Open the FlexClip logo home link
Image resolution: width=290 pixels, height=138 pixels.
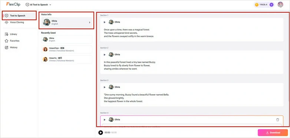pyautogui.click(x=13, y=4)
